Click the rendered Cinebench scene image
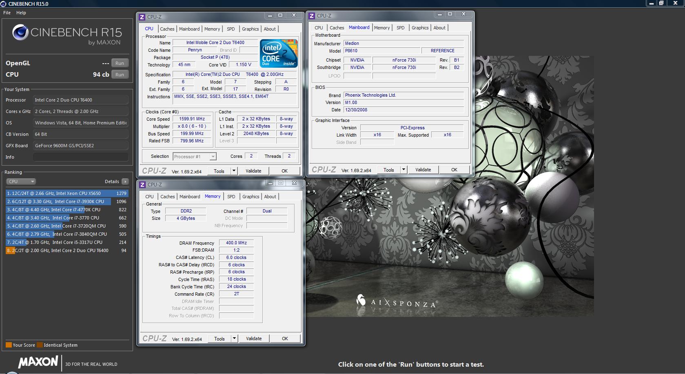685x374 pixels. [x=450, y=187]
